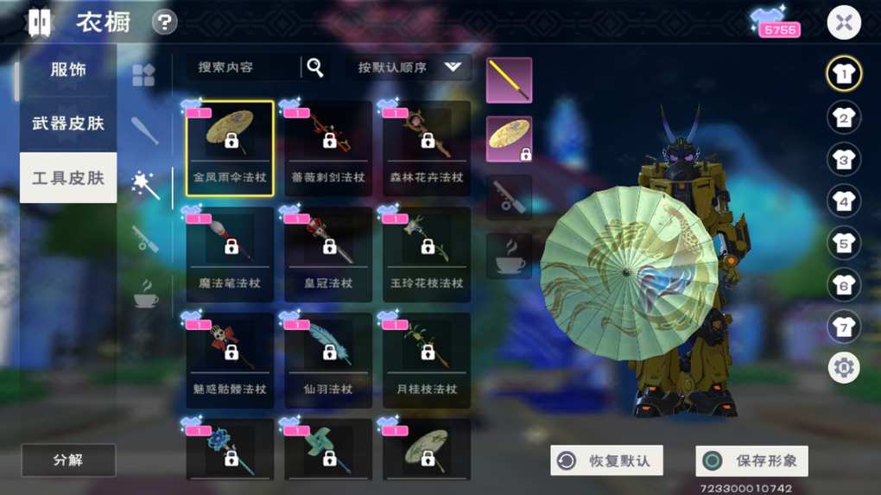
Task: Switch to outfit preset 2
Action: pos(843,117)
